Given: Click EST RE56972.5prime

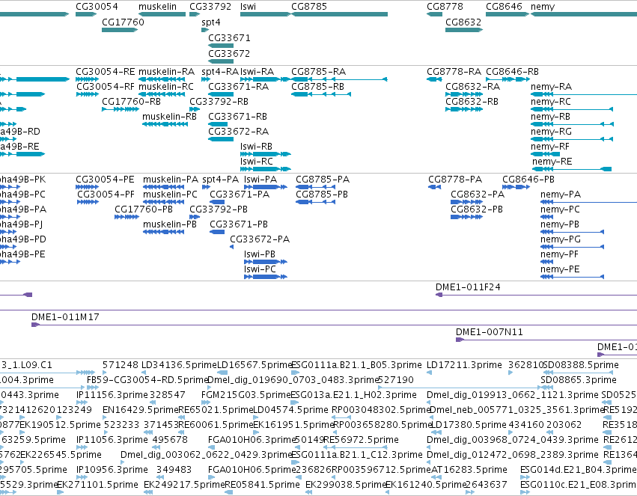Looking at the screenshot, I should (x=361, y=440).
